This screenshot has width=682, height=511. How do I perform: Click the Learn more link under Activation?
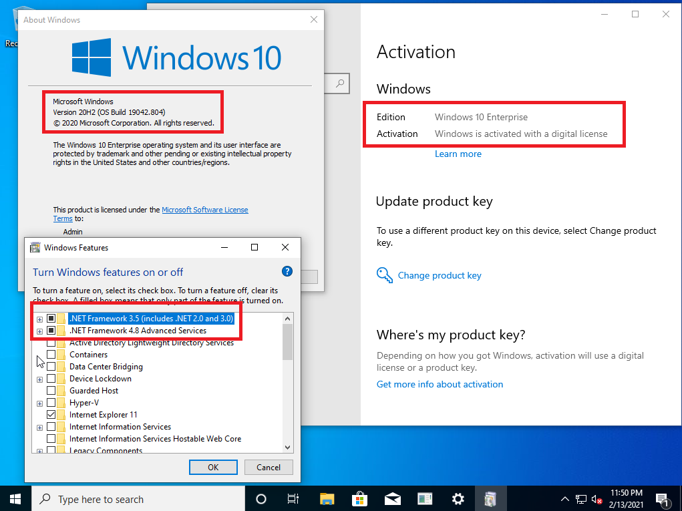(458, 154)
